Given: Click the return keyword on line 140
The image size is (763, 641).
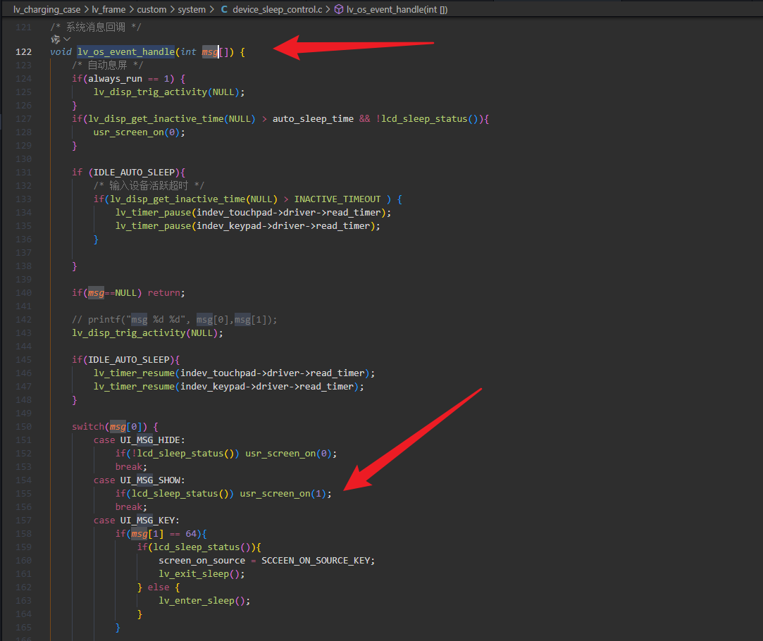Looking at the screenshot, I should (164, 293).
